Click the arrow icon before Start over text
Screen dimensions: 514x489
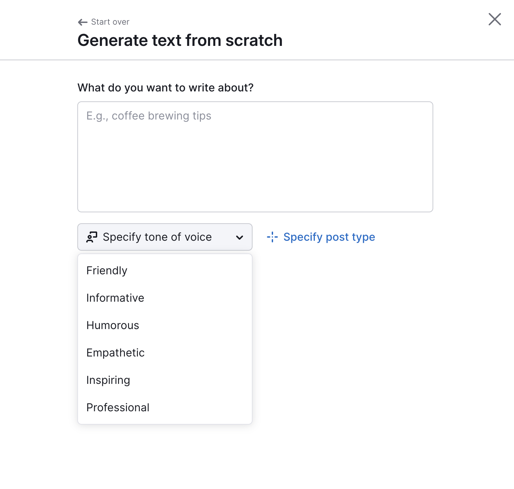click(82, 22)
